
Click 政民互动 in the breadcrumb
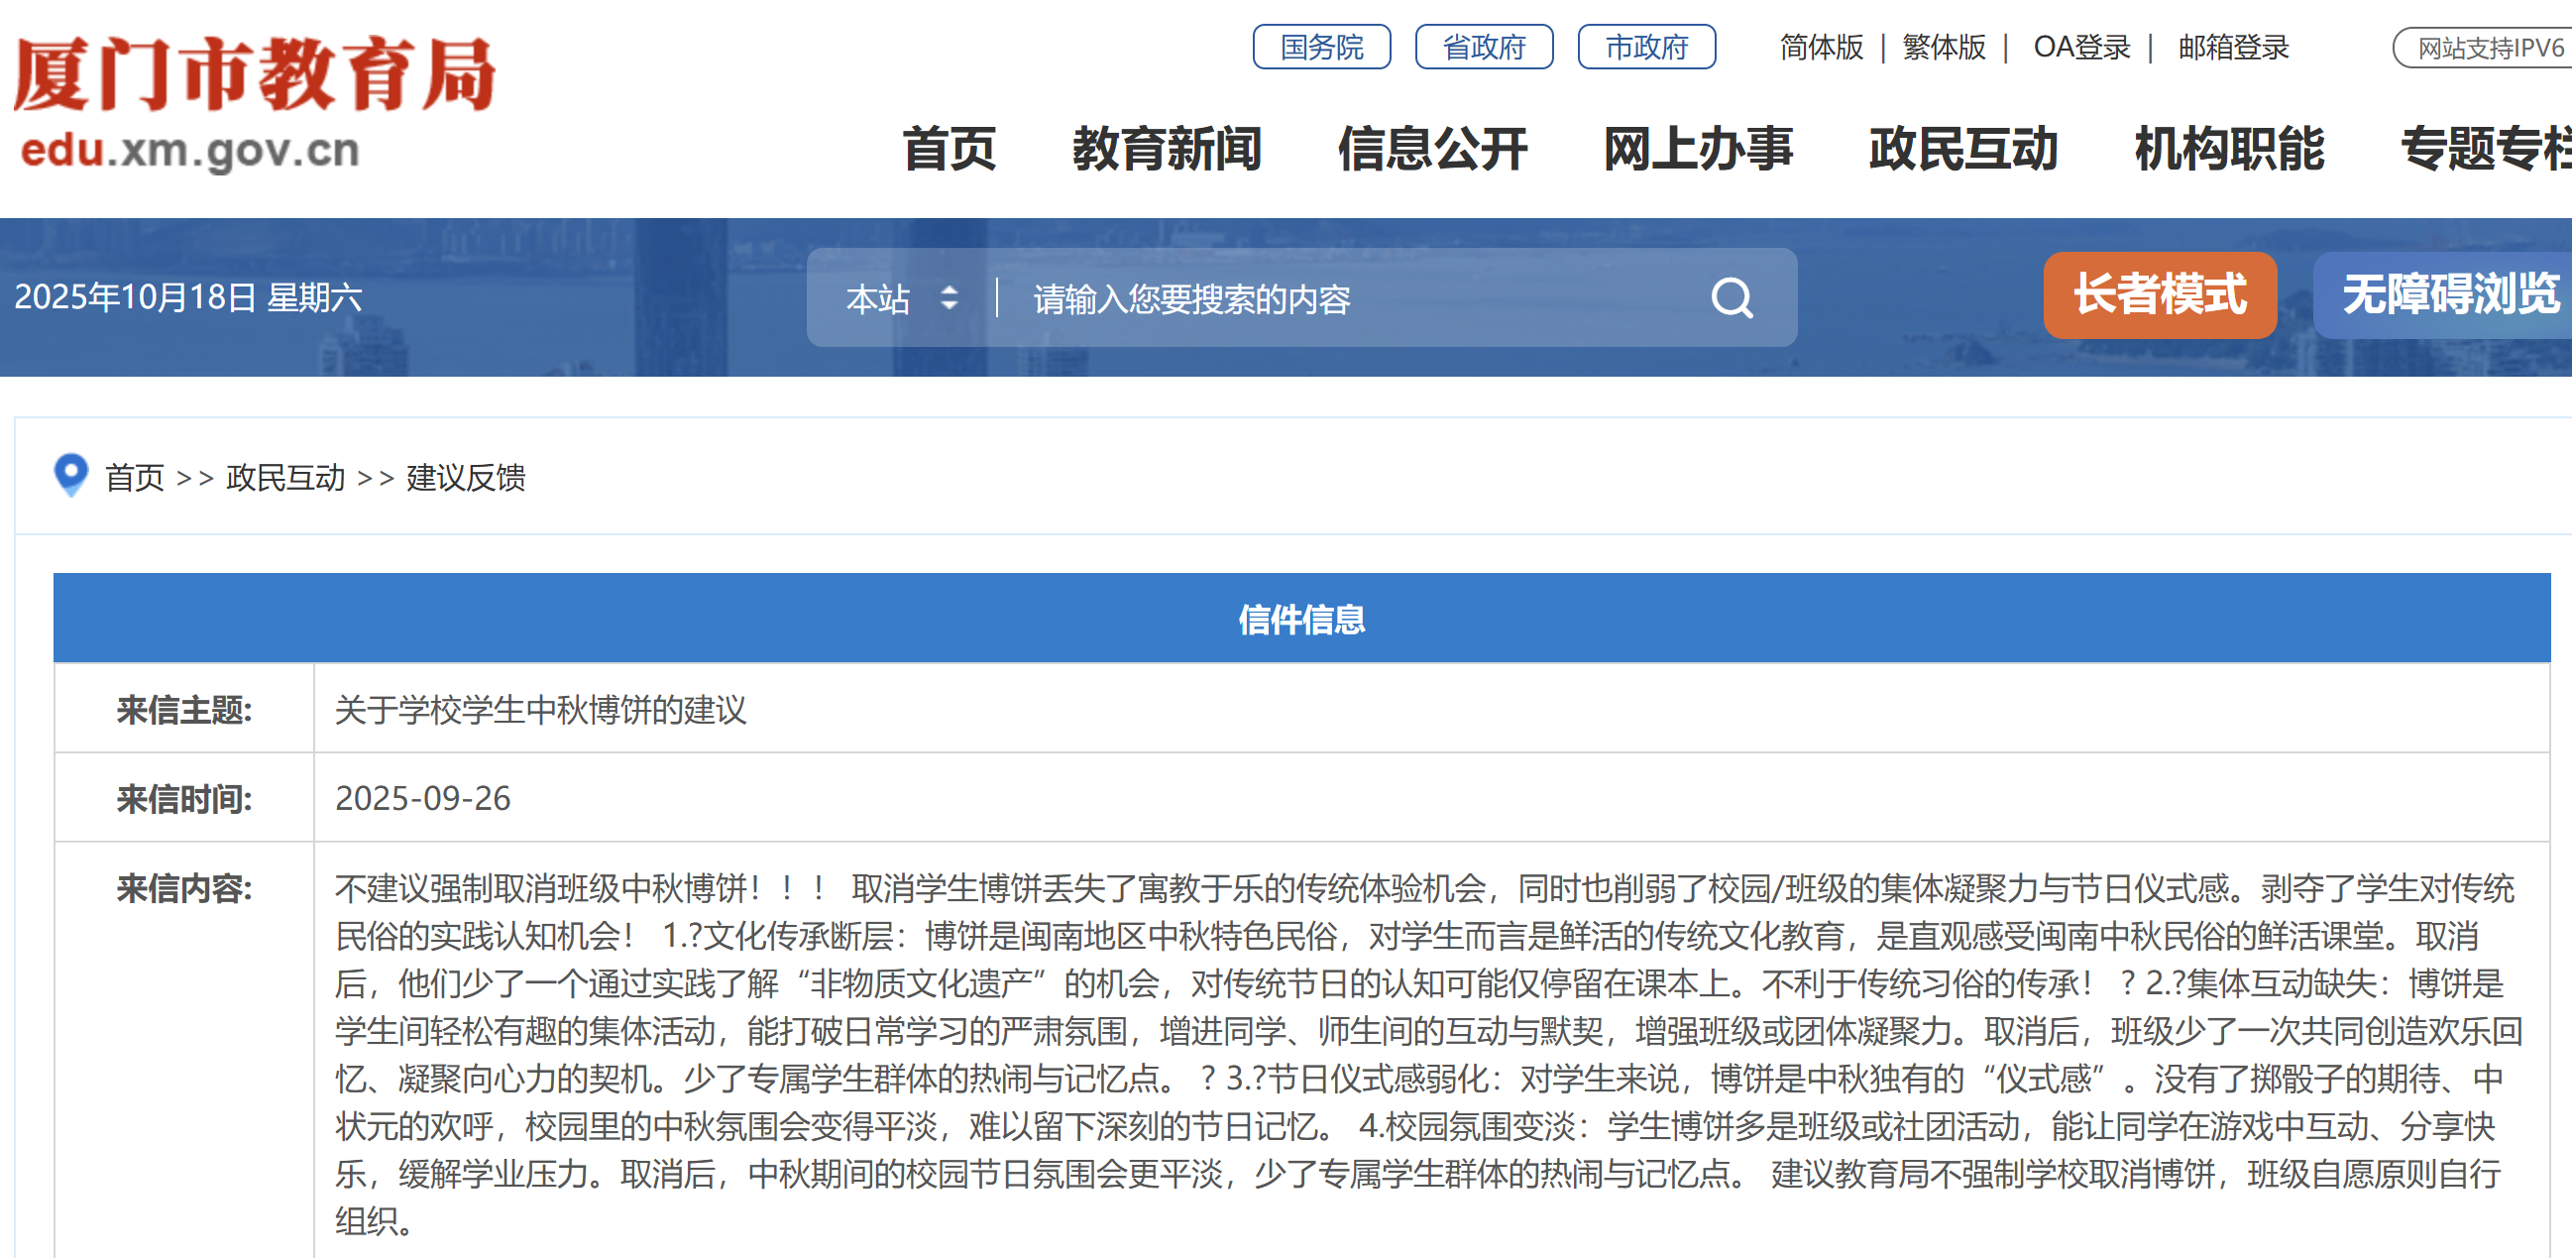[x=285, y=477]
